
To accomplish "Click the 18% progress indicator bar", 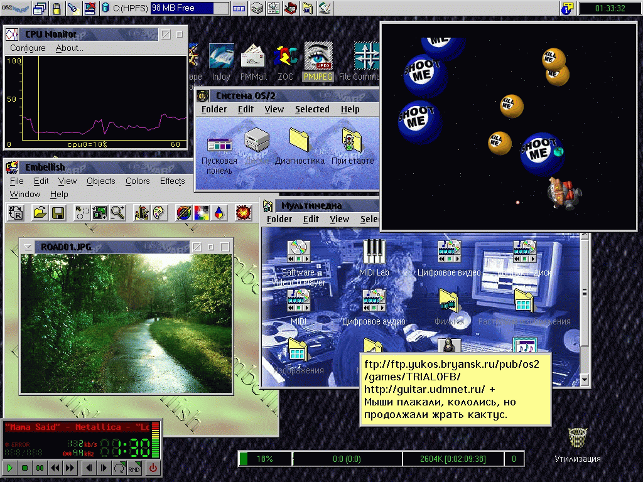I will pos(266,459).
